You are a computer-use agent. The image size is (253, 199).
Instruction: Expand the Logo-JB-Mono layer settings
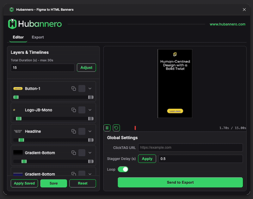[x=90, y=110]
